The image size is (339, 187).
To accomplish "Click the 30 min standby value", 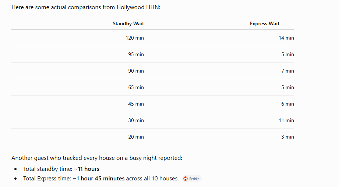I will click(x=136, y=120).
